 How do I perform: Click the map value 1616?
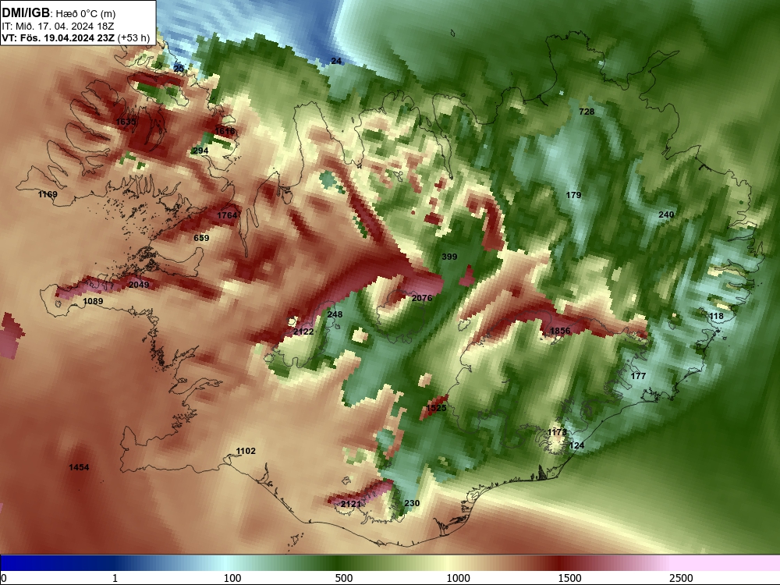click(225, 131)
